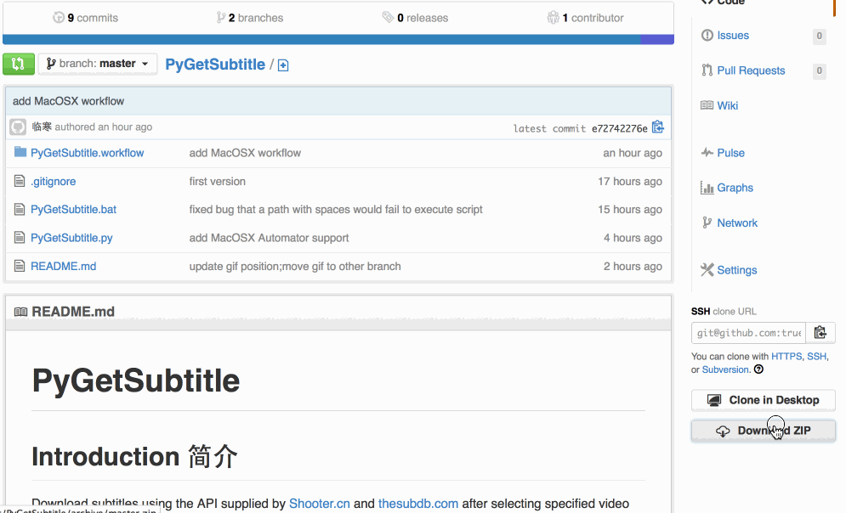The height and width of the screenshot is (513, 846).
Task: Click the Network fork icon
Action: pos(707,223)
